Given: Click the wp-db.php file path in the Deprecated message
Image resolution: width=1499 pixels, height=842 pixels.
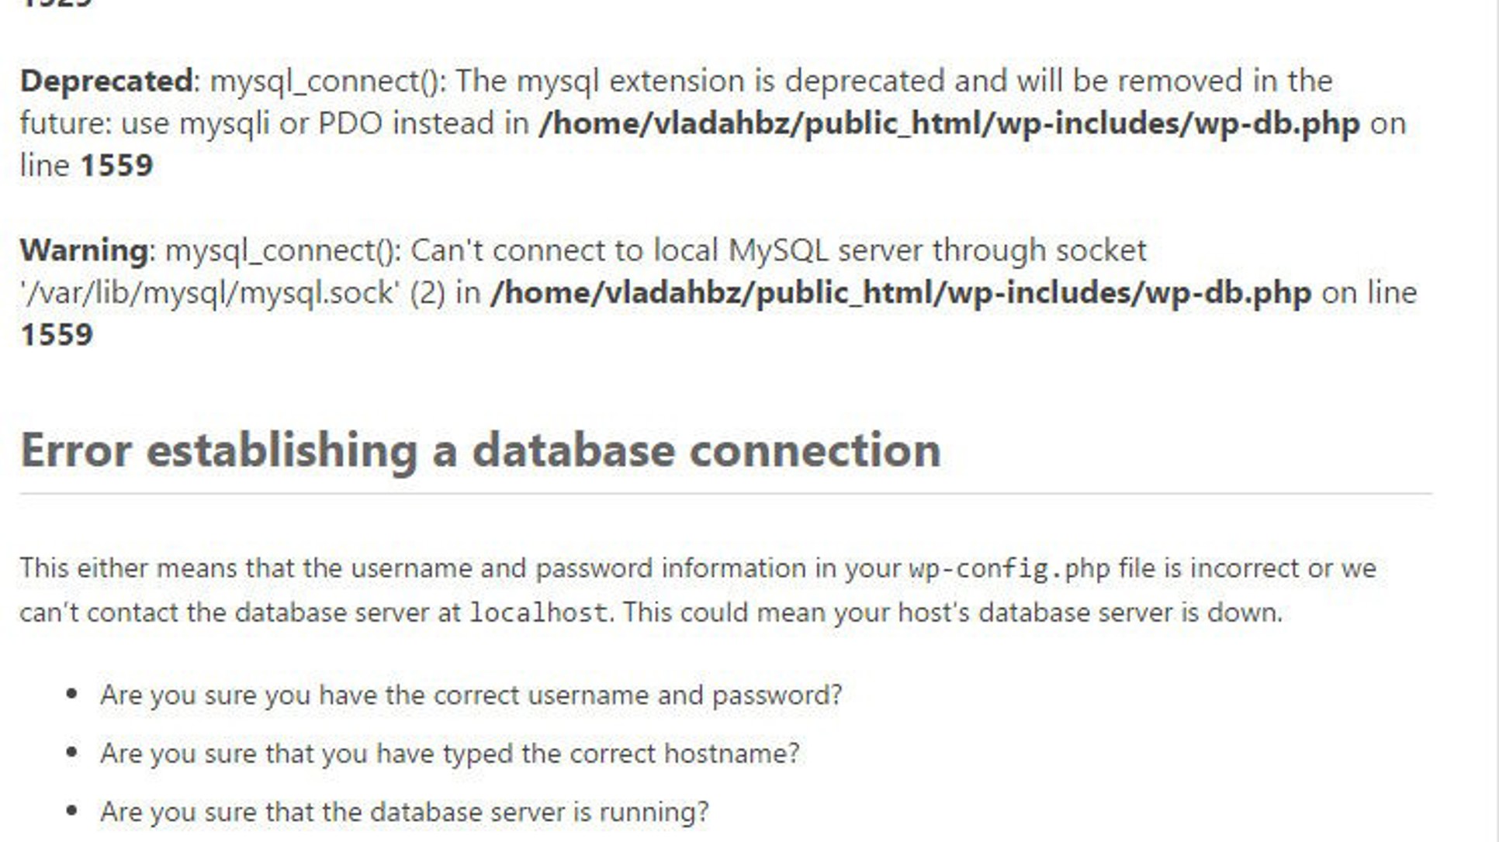Looking at the screenshot, I should (949, 123).
